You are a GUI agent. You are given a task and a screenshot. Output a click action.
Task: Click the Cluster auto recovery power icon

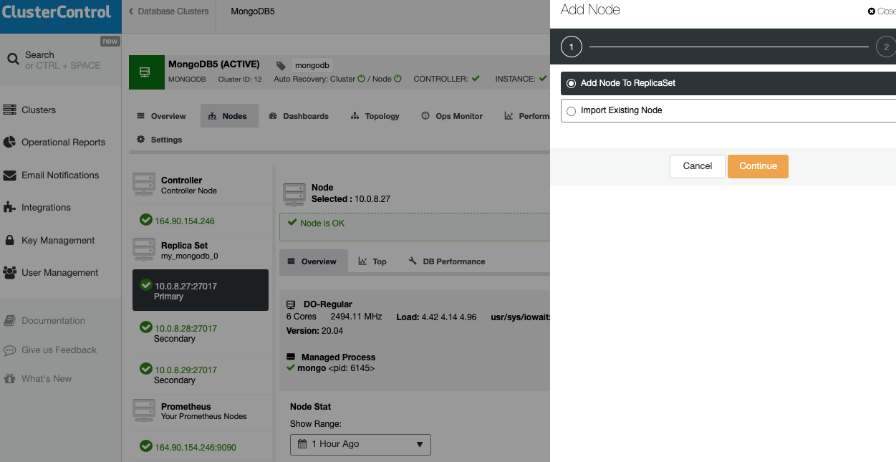pos(361,79)
